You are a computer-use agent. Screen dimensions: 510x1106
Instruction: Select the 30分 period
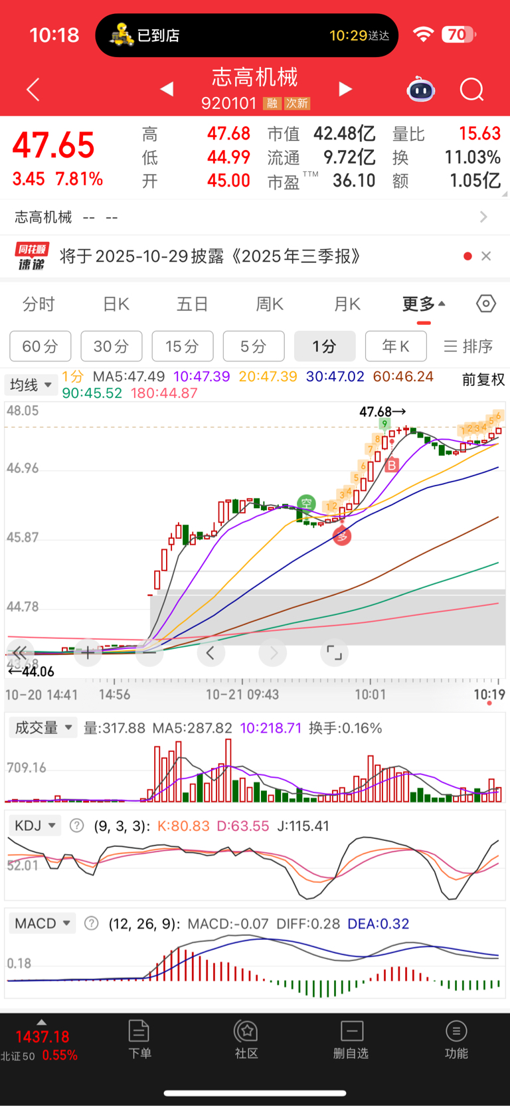point(112,346)
